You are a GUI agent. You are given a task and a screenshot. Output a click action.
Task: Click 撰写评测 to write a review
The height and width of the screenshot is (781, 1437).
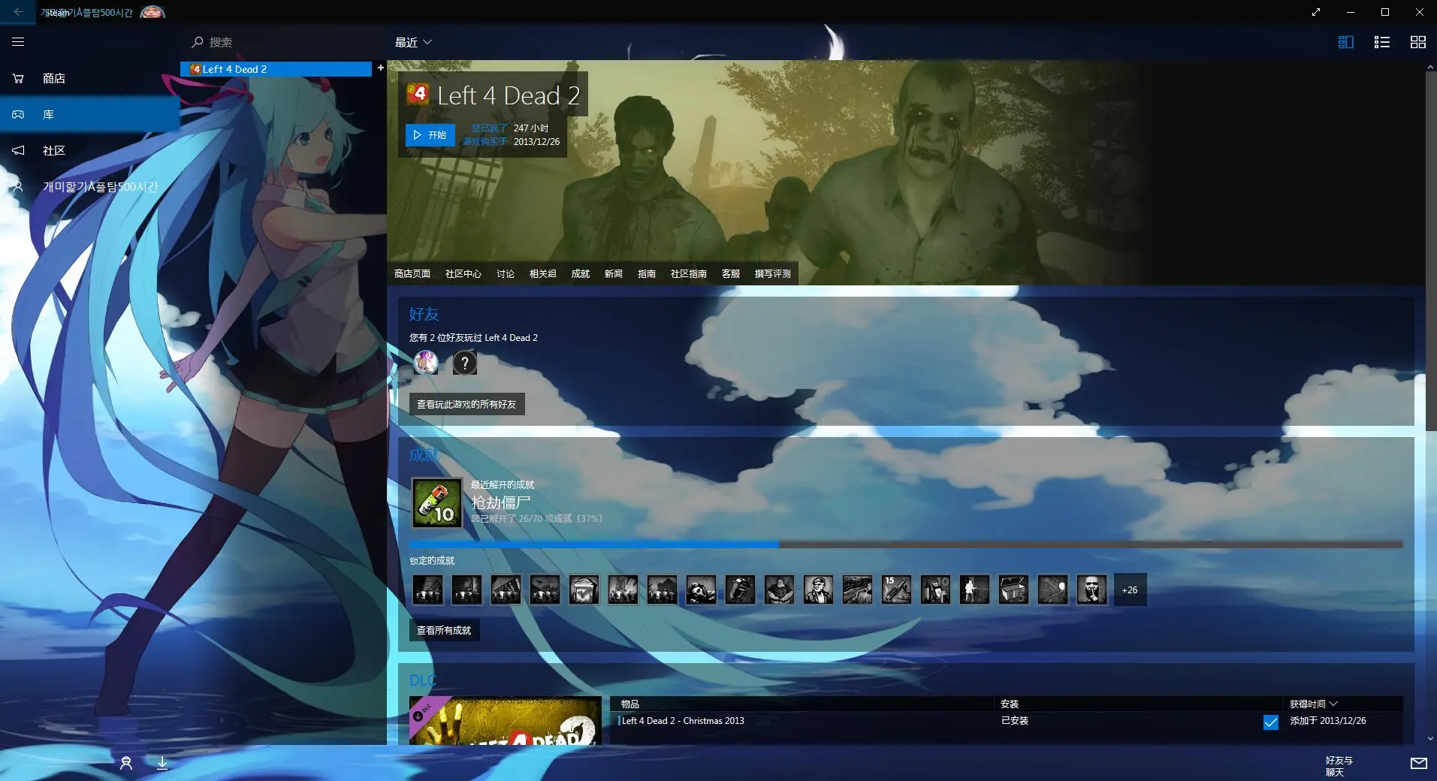pos(772,274)
